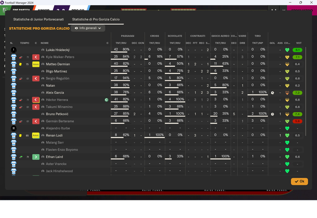Open Flavien-Enzo Boyomo player name link
This screenshot has width=317, height=218.
pos(62,150)
